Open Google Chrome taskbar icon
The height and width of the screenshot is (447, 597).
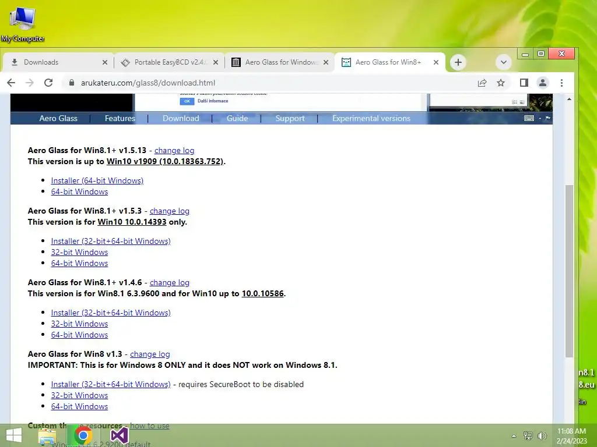pos(83,435)
